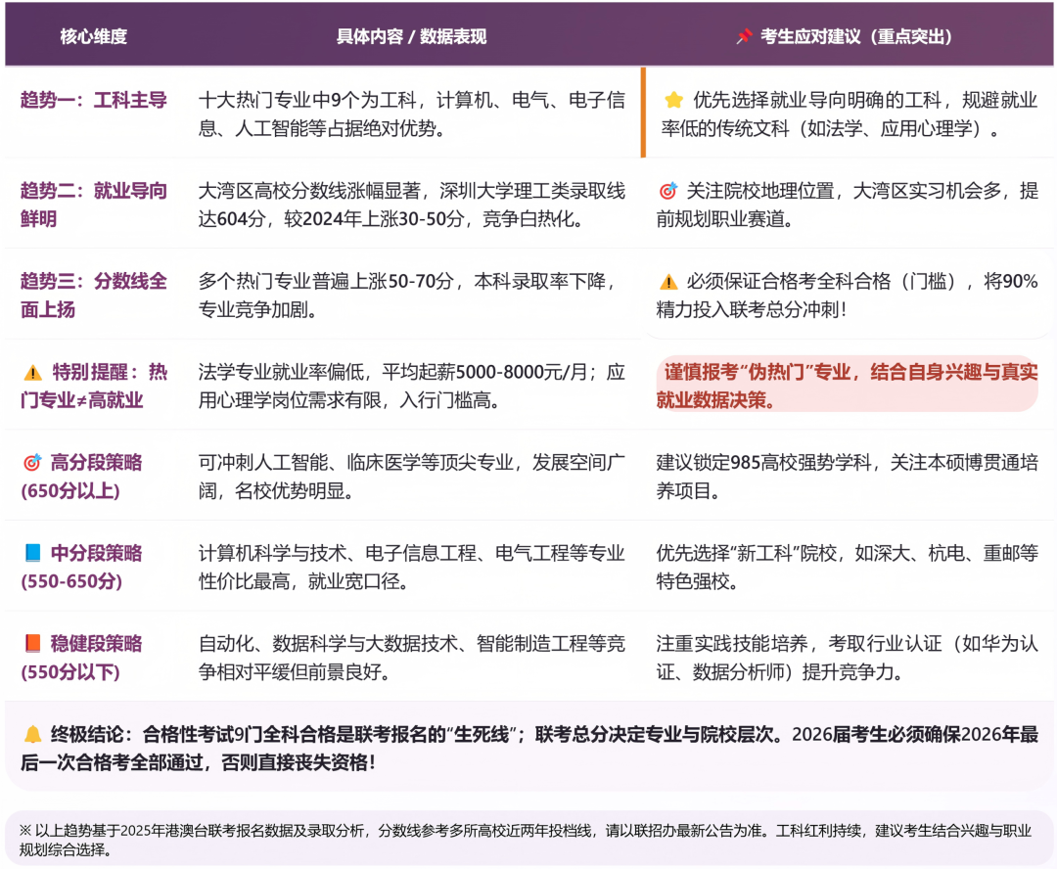The image size is (1057, 869).
Task: Click the star icon beside 优先选择就业导向
Action: [x=673, y=100]
